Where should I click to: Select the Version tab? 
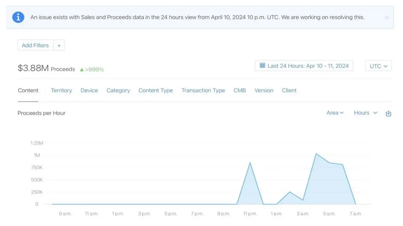pos(264,90)
